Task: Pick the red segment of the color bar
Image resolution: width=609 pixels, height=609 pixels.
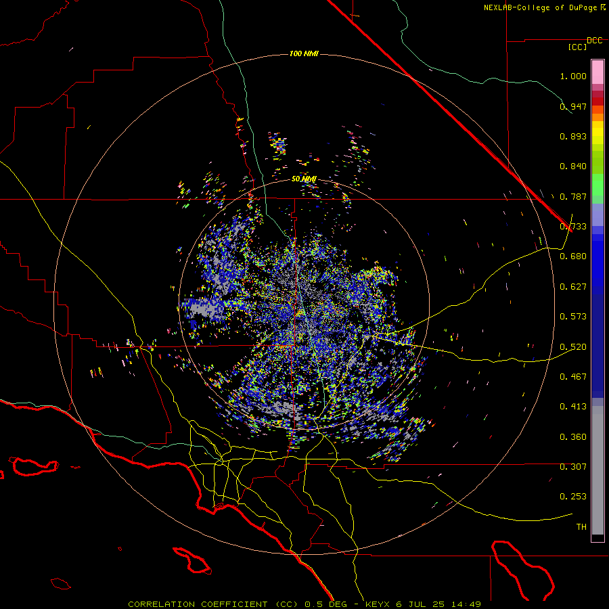Action: tap(597, 101)
